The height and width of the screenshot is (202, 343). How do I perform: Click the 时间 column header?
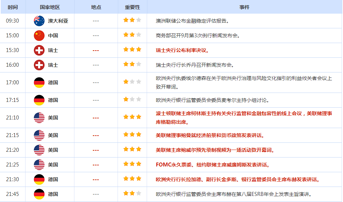point(13,7)
